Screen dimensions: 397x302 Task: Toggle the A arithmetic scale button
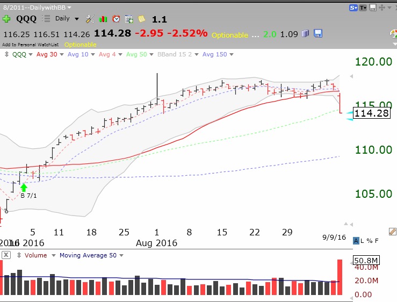(x=356, y=241)
